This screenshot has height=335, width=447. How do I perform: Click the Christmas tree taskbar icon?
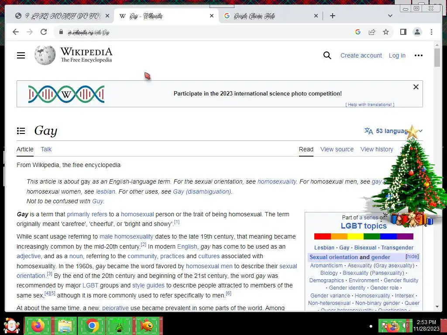pos(119,325)
